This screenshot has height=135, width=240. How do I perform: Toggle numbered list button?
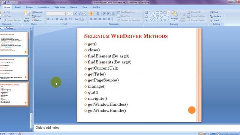pyautogui.click(x=97, y=14)
